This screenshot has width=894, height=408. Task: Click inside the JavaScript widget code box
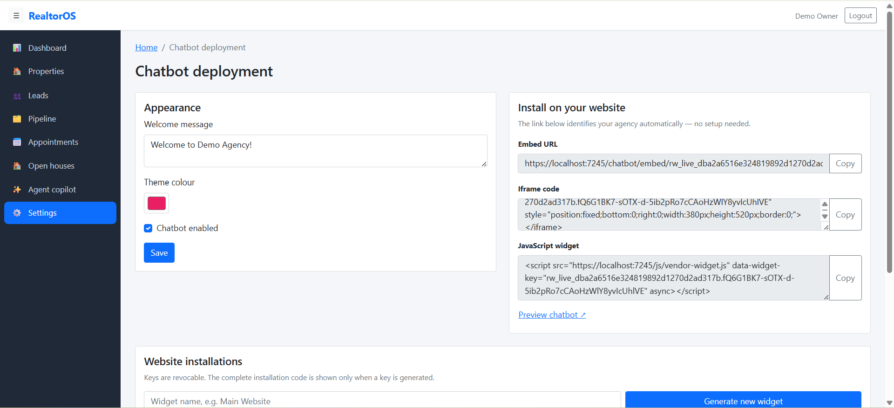click(x=673, y=278)
